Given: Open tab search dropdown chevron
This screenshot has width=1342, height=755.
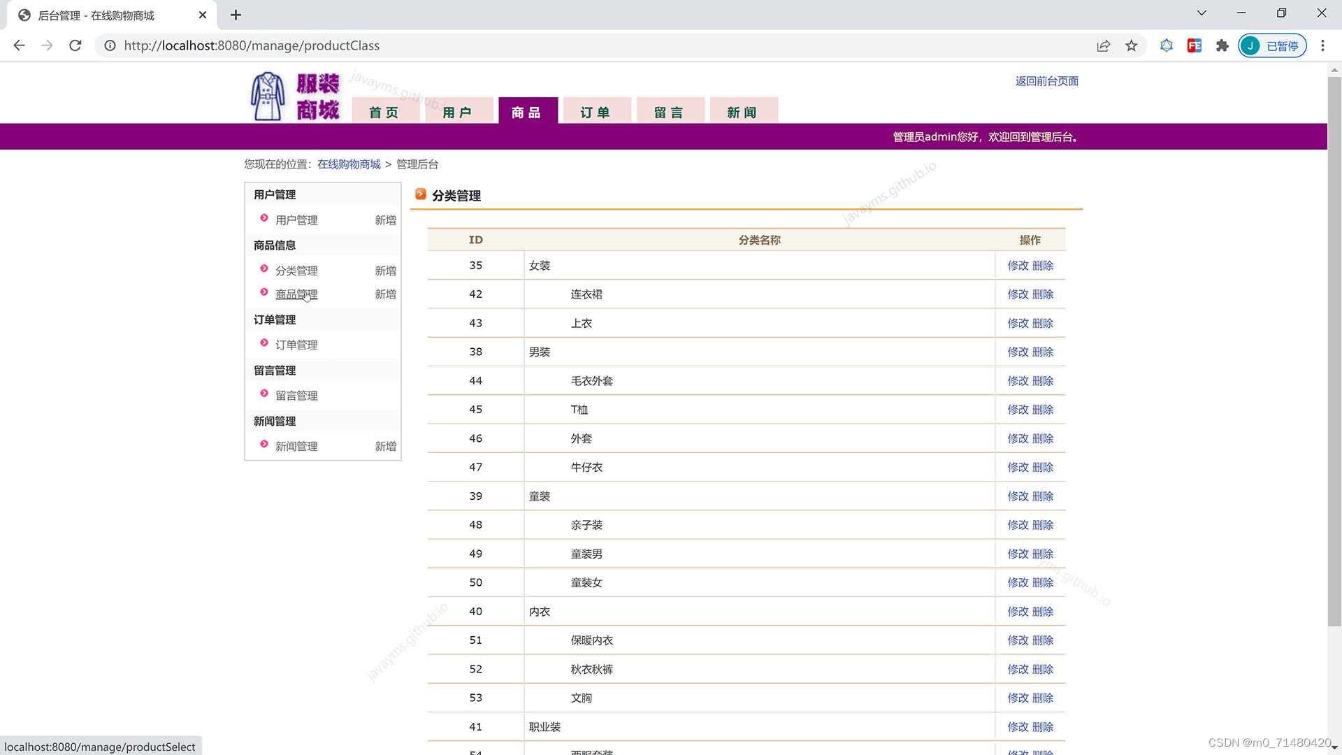Looking at the screenshot, I should 1202,13.
